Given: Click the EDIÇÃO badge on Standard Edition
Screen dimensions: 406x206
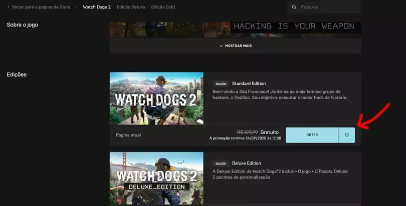Looking at the screenshot, I should click(221, 84).
